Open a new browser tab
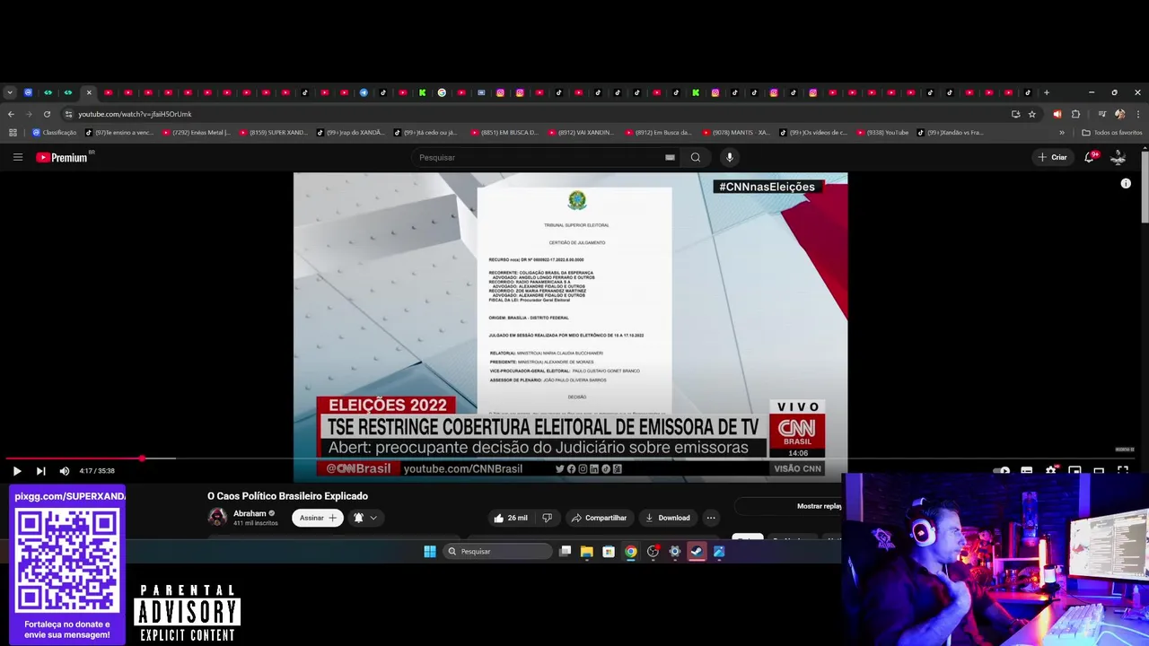The height and width of the screenshot is (646, 1149). (1046, 92)
